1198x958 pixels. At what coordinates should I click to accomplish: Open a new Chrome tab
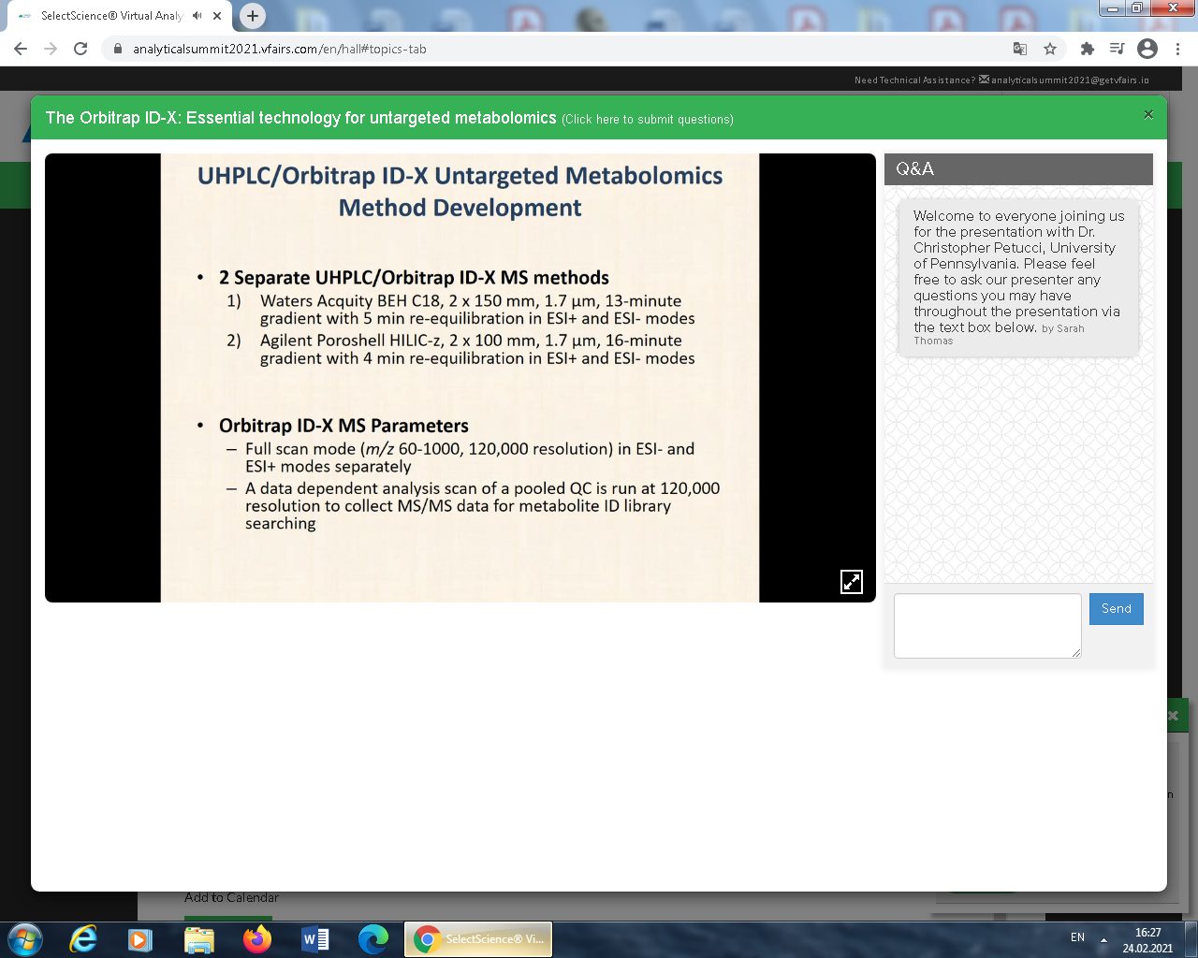click(253, 16)
